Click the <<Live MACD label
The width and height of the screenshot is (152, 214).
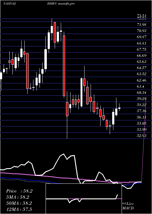pyautogui.click(x=128, y=206)
